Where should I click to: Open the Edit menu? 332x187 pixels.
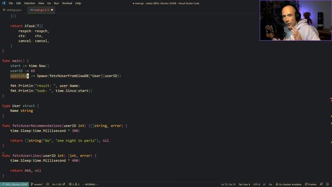tap(19, 3)
